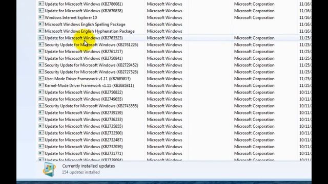Viewport: 328px width, 184px height.
Task: Select Update for Microsoft Windows (KB2670838)
Action: [x=84, y=11]
